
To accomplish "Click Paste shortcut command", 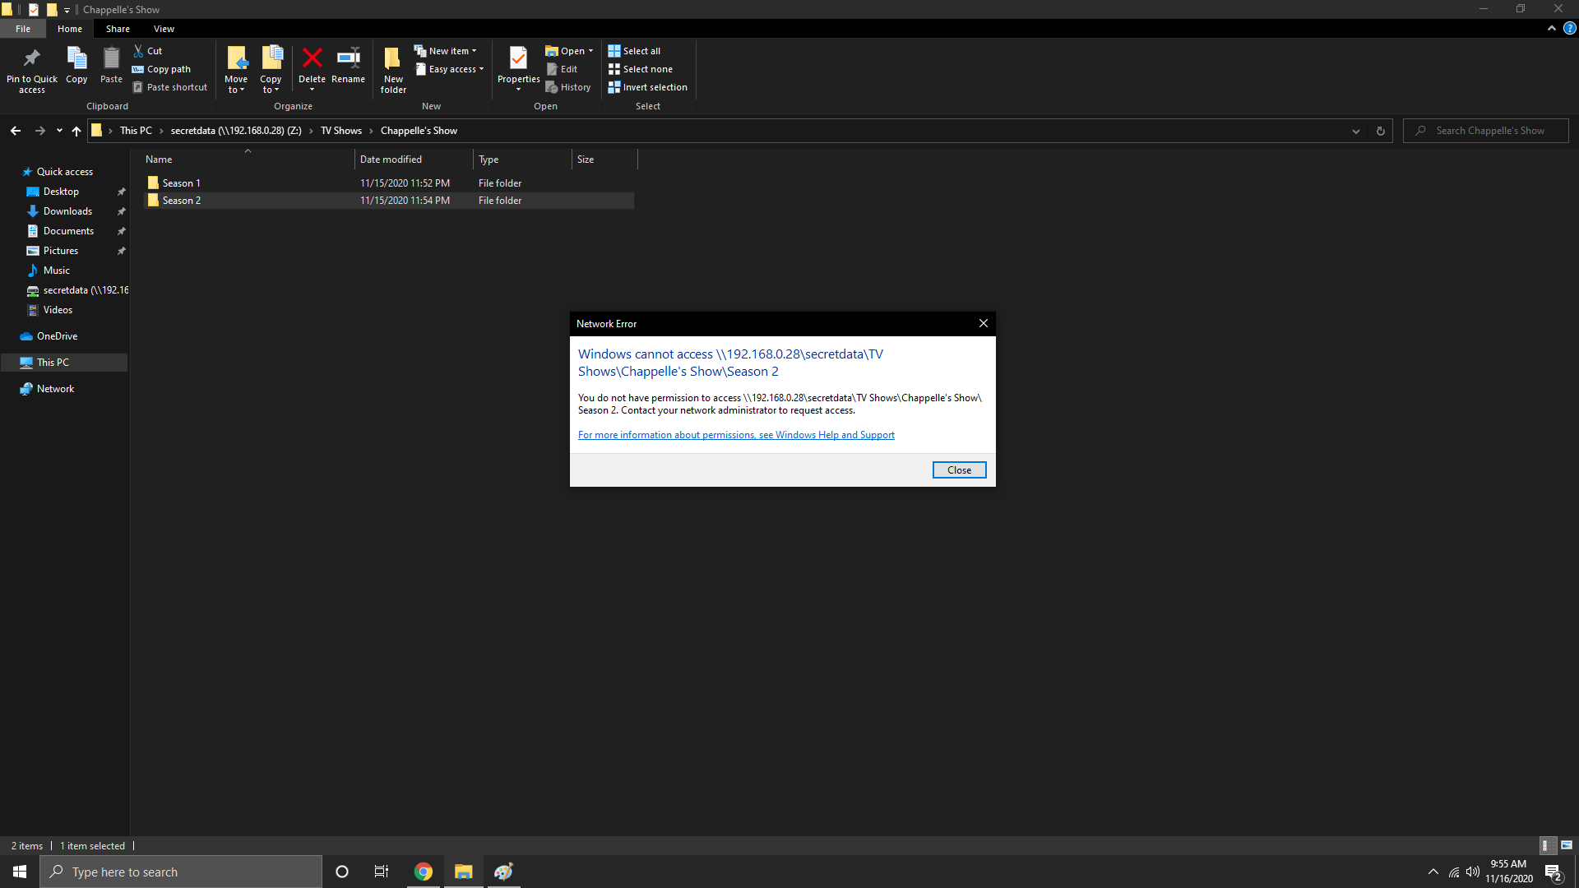I will [x=169, y=87].
